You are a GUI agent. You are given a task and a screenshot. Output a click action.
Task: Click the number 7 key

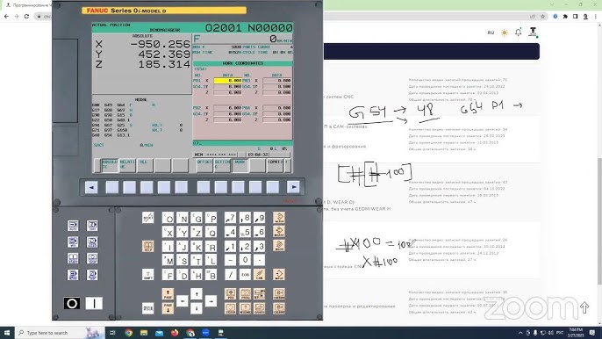coord(230,218)
